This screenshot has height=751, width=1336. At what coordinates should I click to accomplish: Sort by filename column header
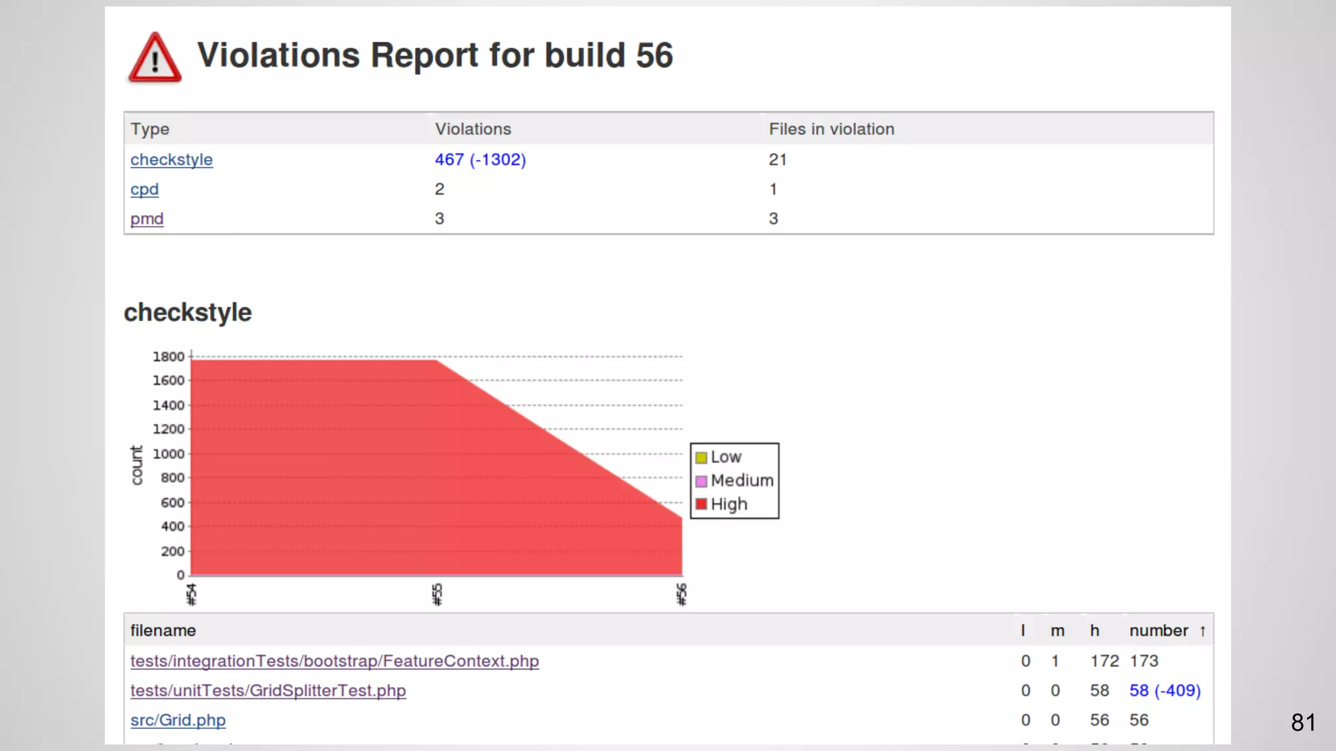click(x=163, y=631)
